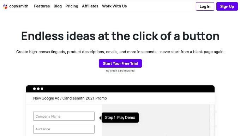Image resolution: width=240 pixels, height=136 pixels.
Task: Click the demo panel vertical scrollbar
Action: (212, 120)
